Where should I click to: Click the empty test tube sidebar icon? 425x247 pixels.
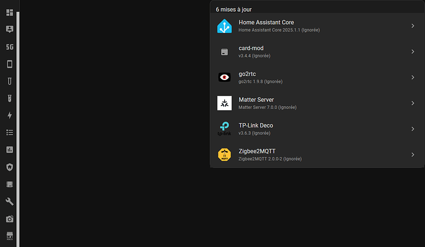(9, 81)
